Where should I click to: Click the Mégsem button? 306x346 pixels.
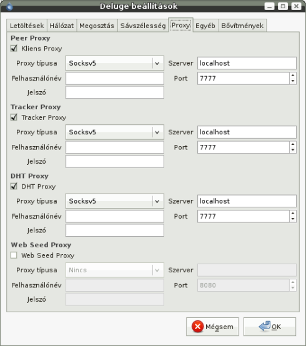click(x=212, y=327)
